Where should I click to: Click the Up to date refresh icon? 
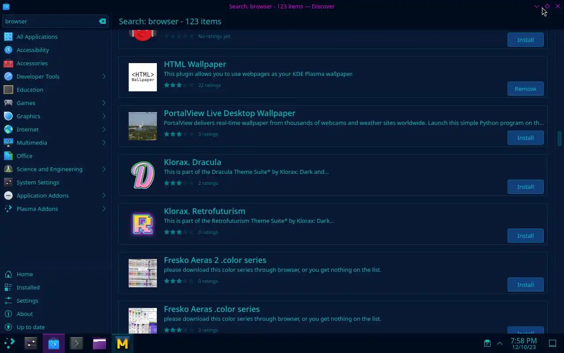[x=8, y=327]
